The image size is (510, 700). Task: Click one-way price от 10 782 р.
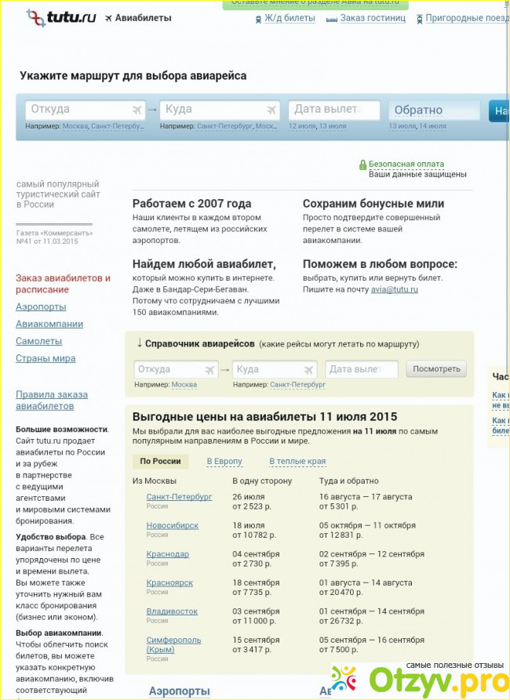click(254, 535)
